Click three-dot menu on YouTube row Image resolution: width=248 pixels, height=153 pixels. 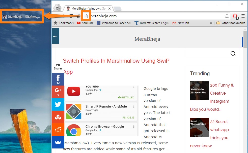(134, 87)
